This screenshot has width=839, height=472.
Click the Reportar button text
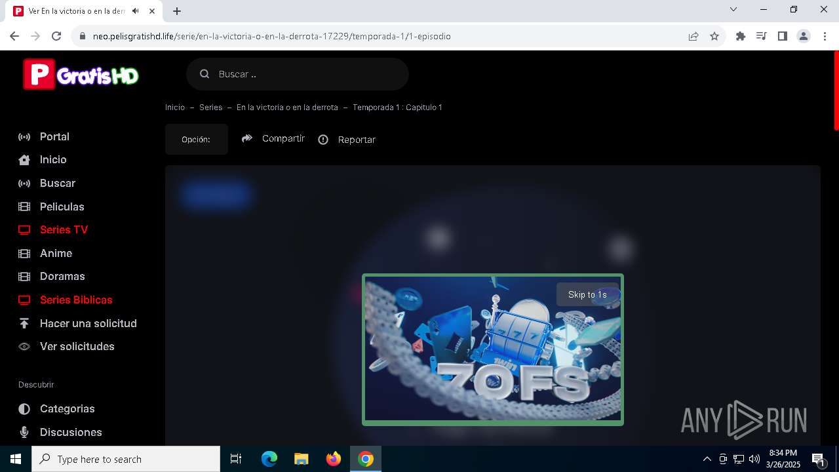coord(357,140)
